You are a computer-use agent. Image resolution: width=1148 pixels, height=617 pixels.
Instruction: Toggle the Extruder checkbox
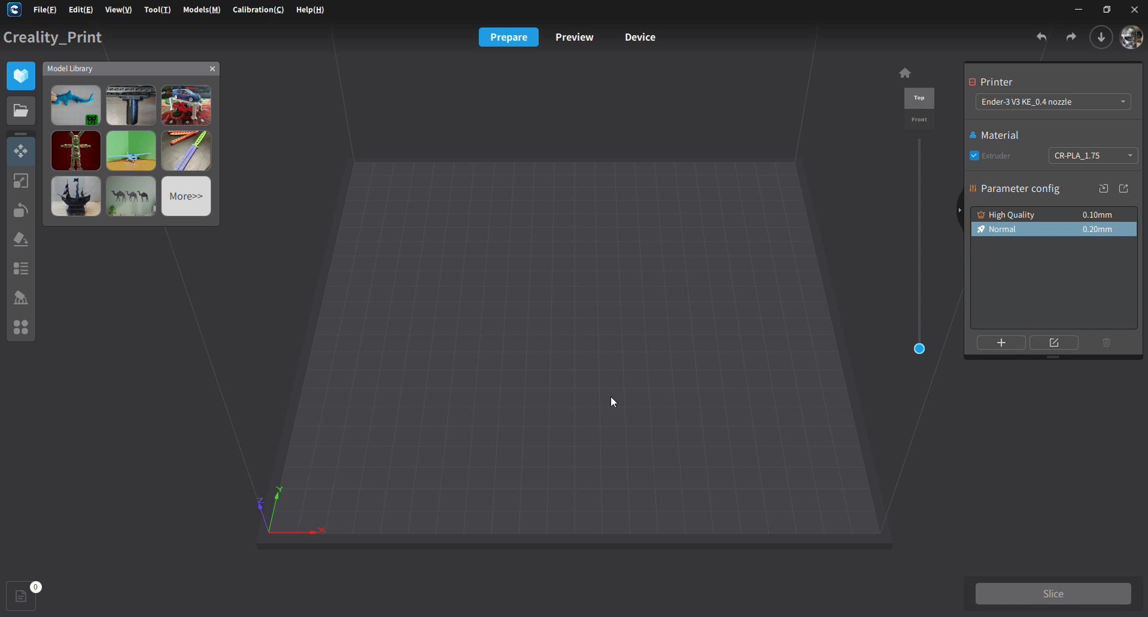pos(974,155)
